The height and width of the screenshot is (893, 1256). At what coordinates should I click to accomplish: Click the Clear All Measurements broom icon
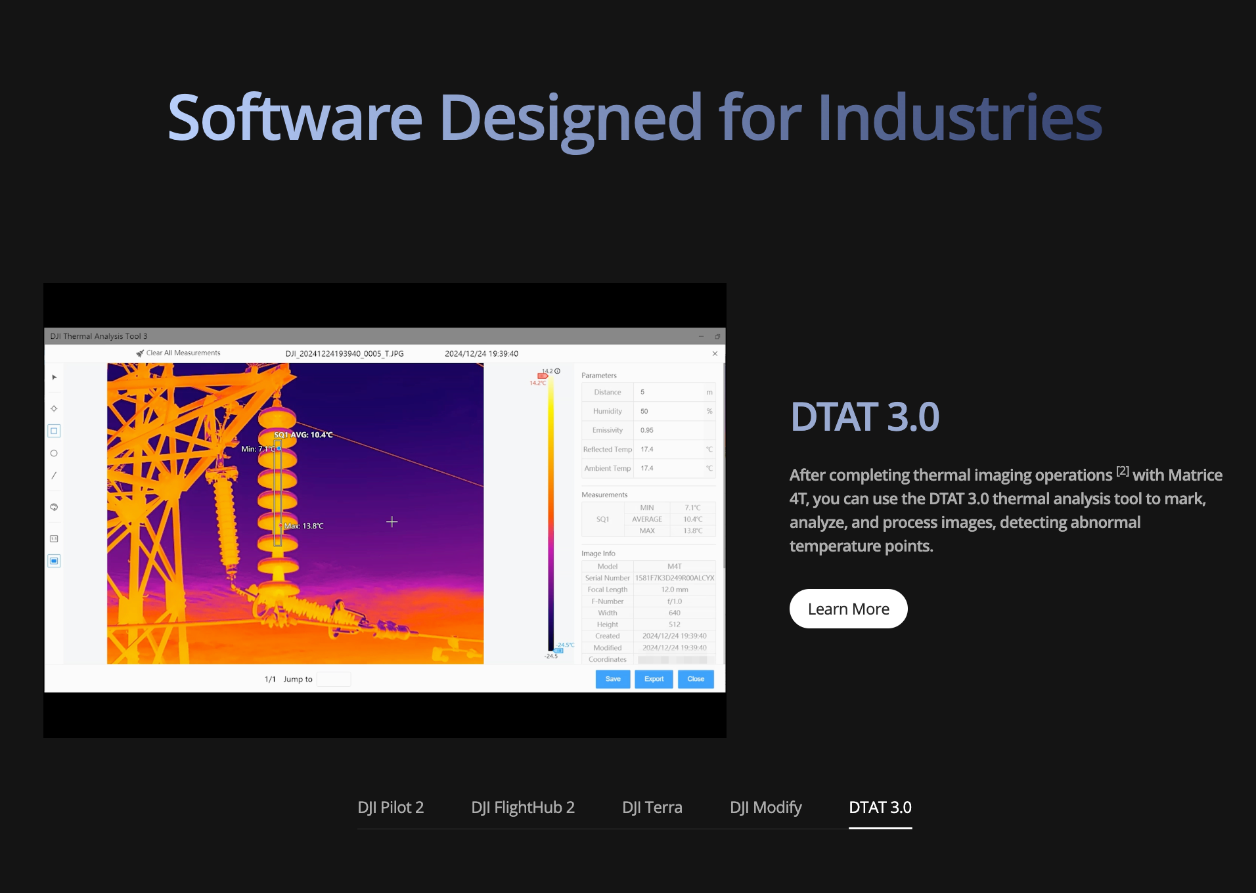pos(140,353)
